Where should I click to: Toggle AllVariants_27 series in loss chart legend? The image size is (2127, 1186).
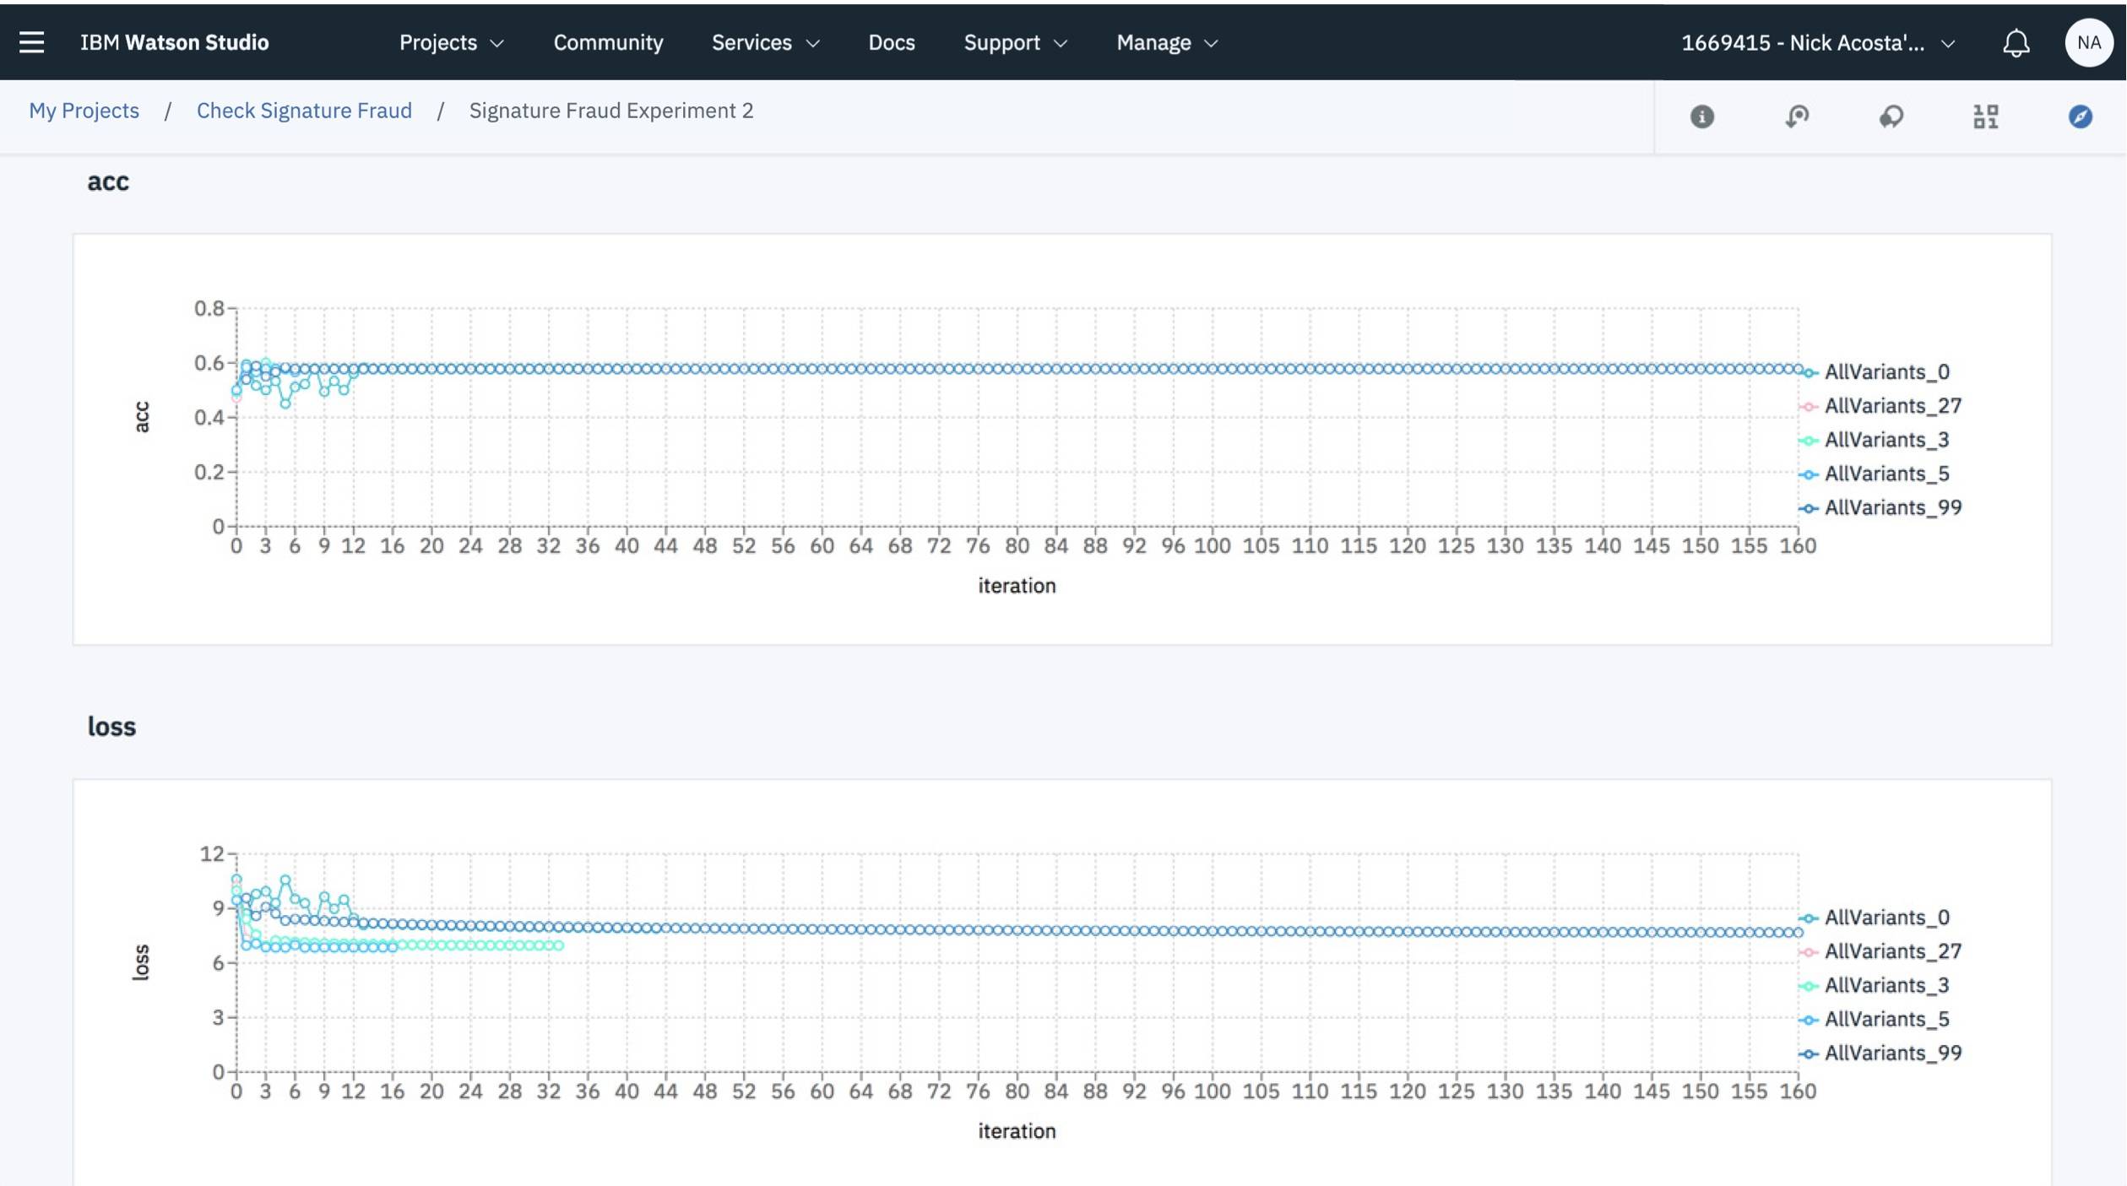pyautogui.click(x=1880, y=951)
